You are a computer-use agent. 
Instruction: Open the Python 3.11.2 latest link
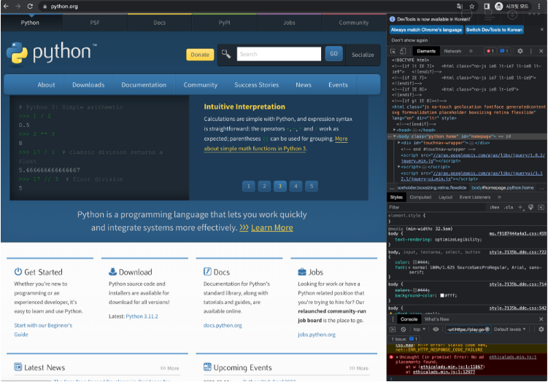pos(142,316)
